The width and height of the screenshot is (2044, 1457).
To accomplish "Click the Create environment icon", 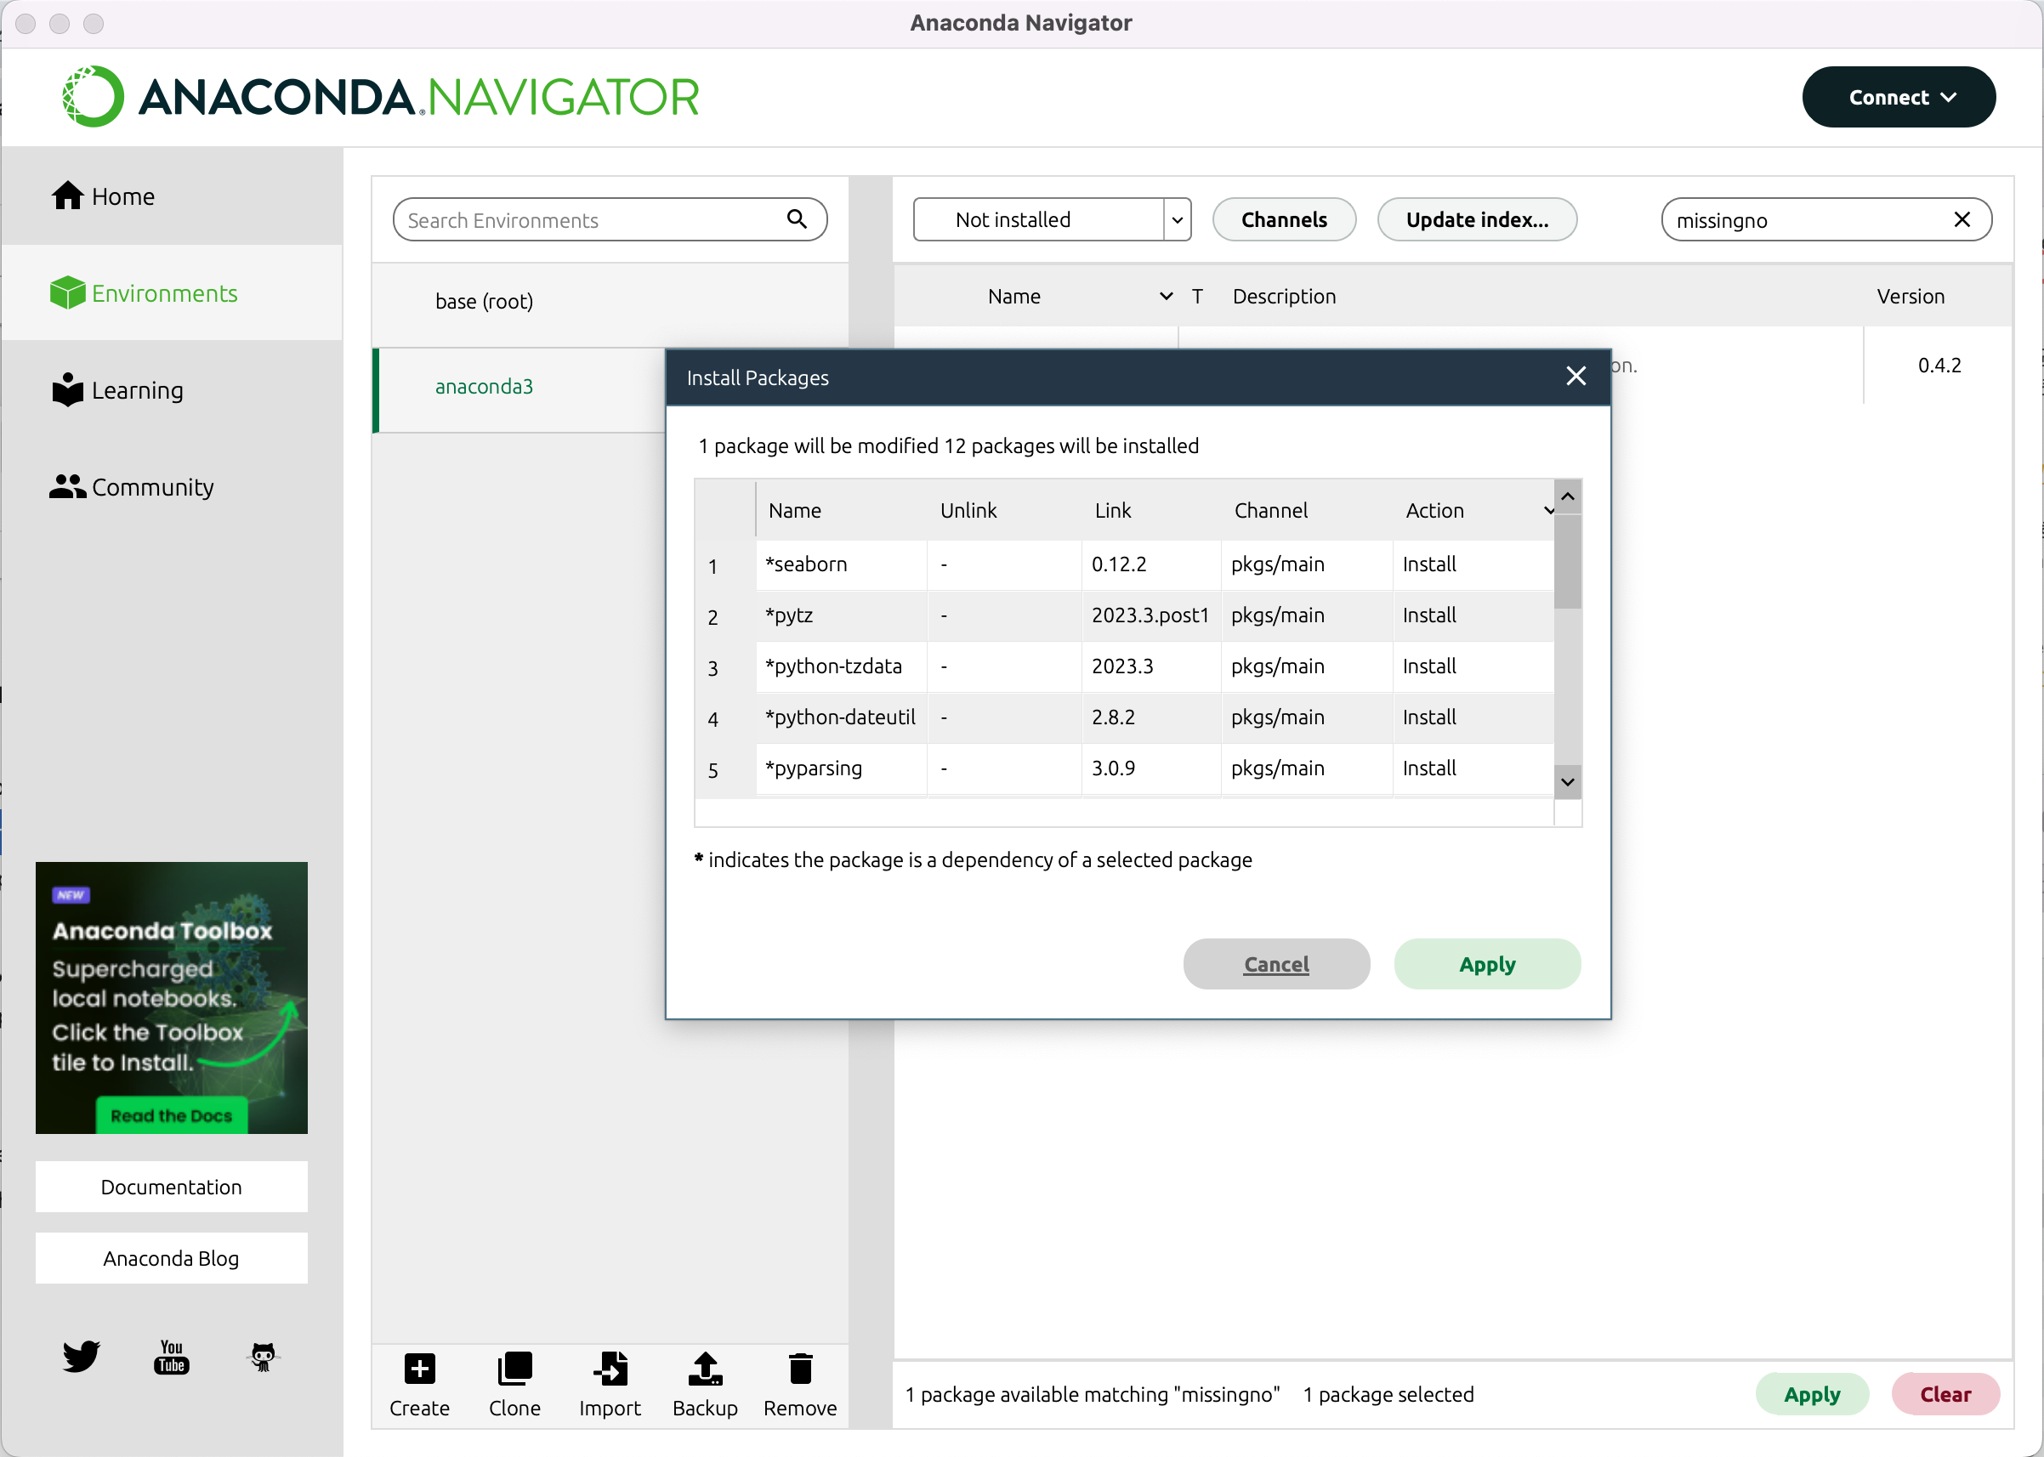I will (419, 1369).
